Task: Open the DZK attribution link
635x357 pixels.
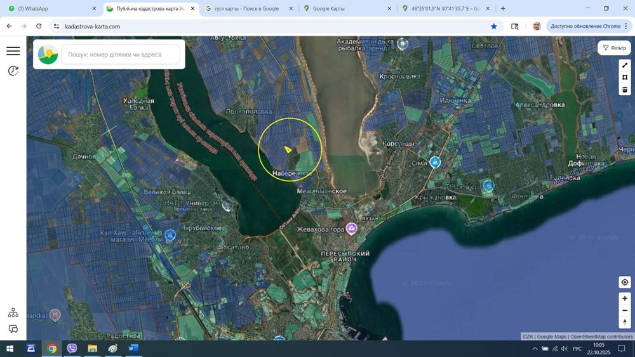Action: point(528,336)
